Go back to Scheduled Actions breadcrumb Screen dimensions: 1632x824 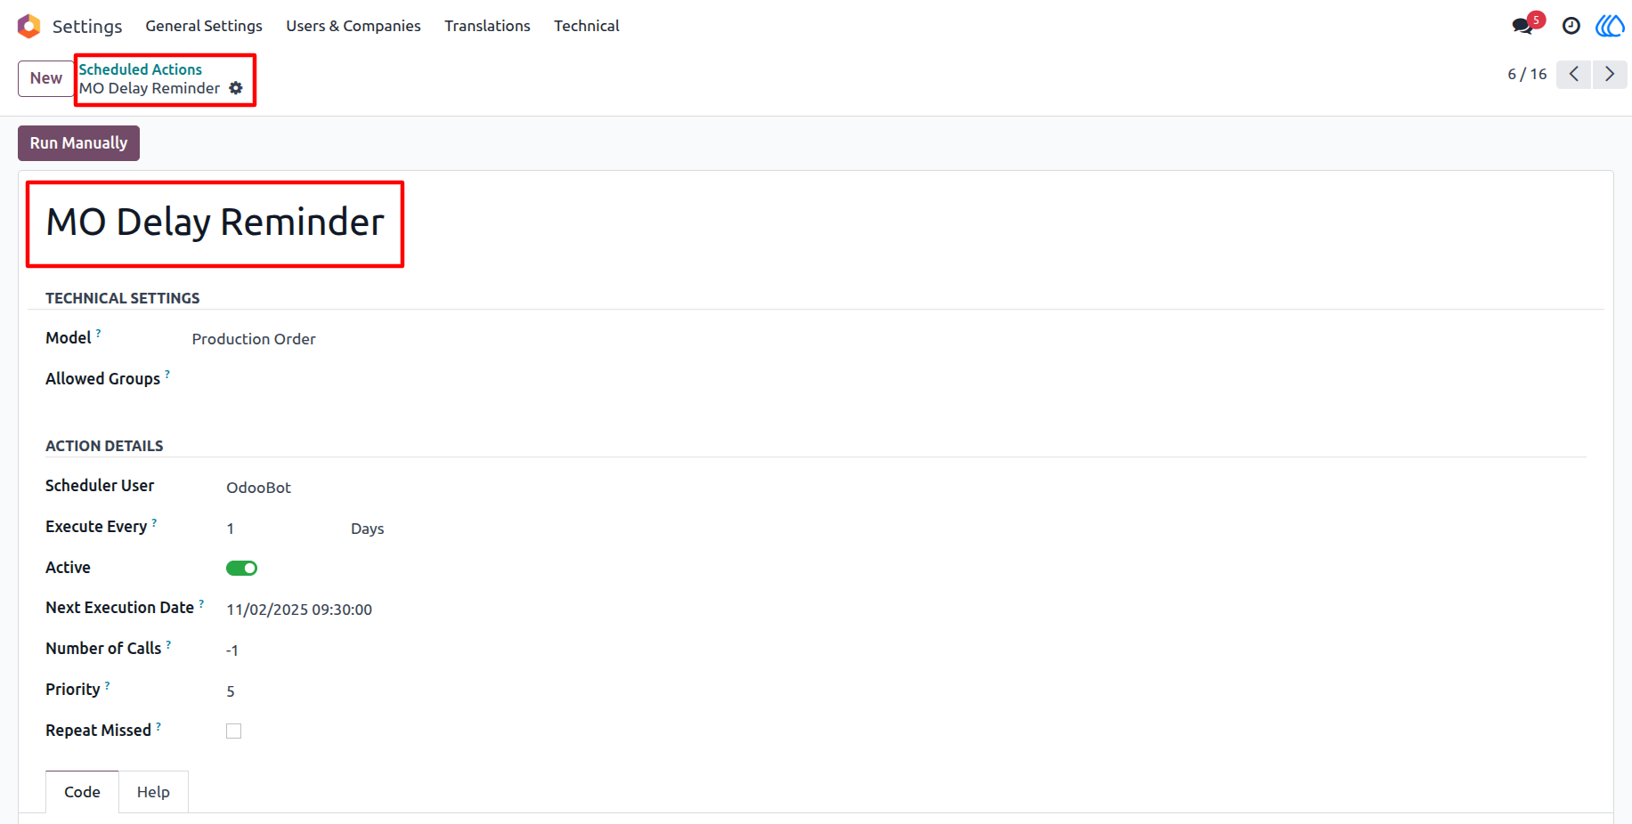coord(140,69)
